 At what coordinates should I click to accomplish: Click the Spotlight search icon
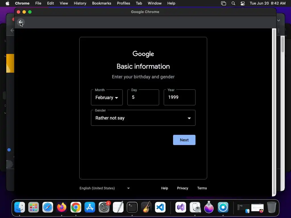[x=233, y=3]
